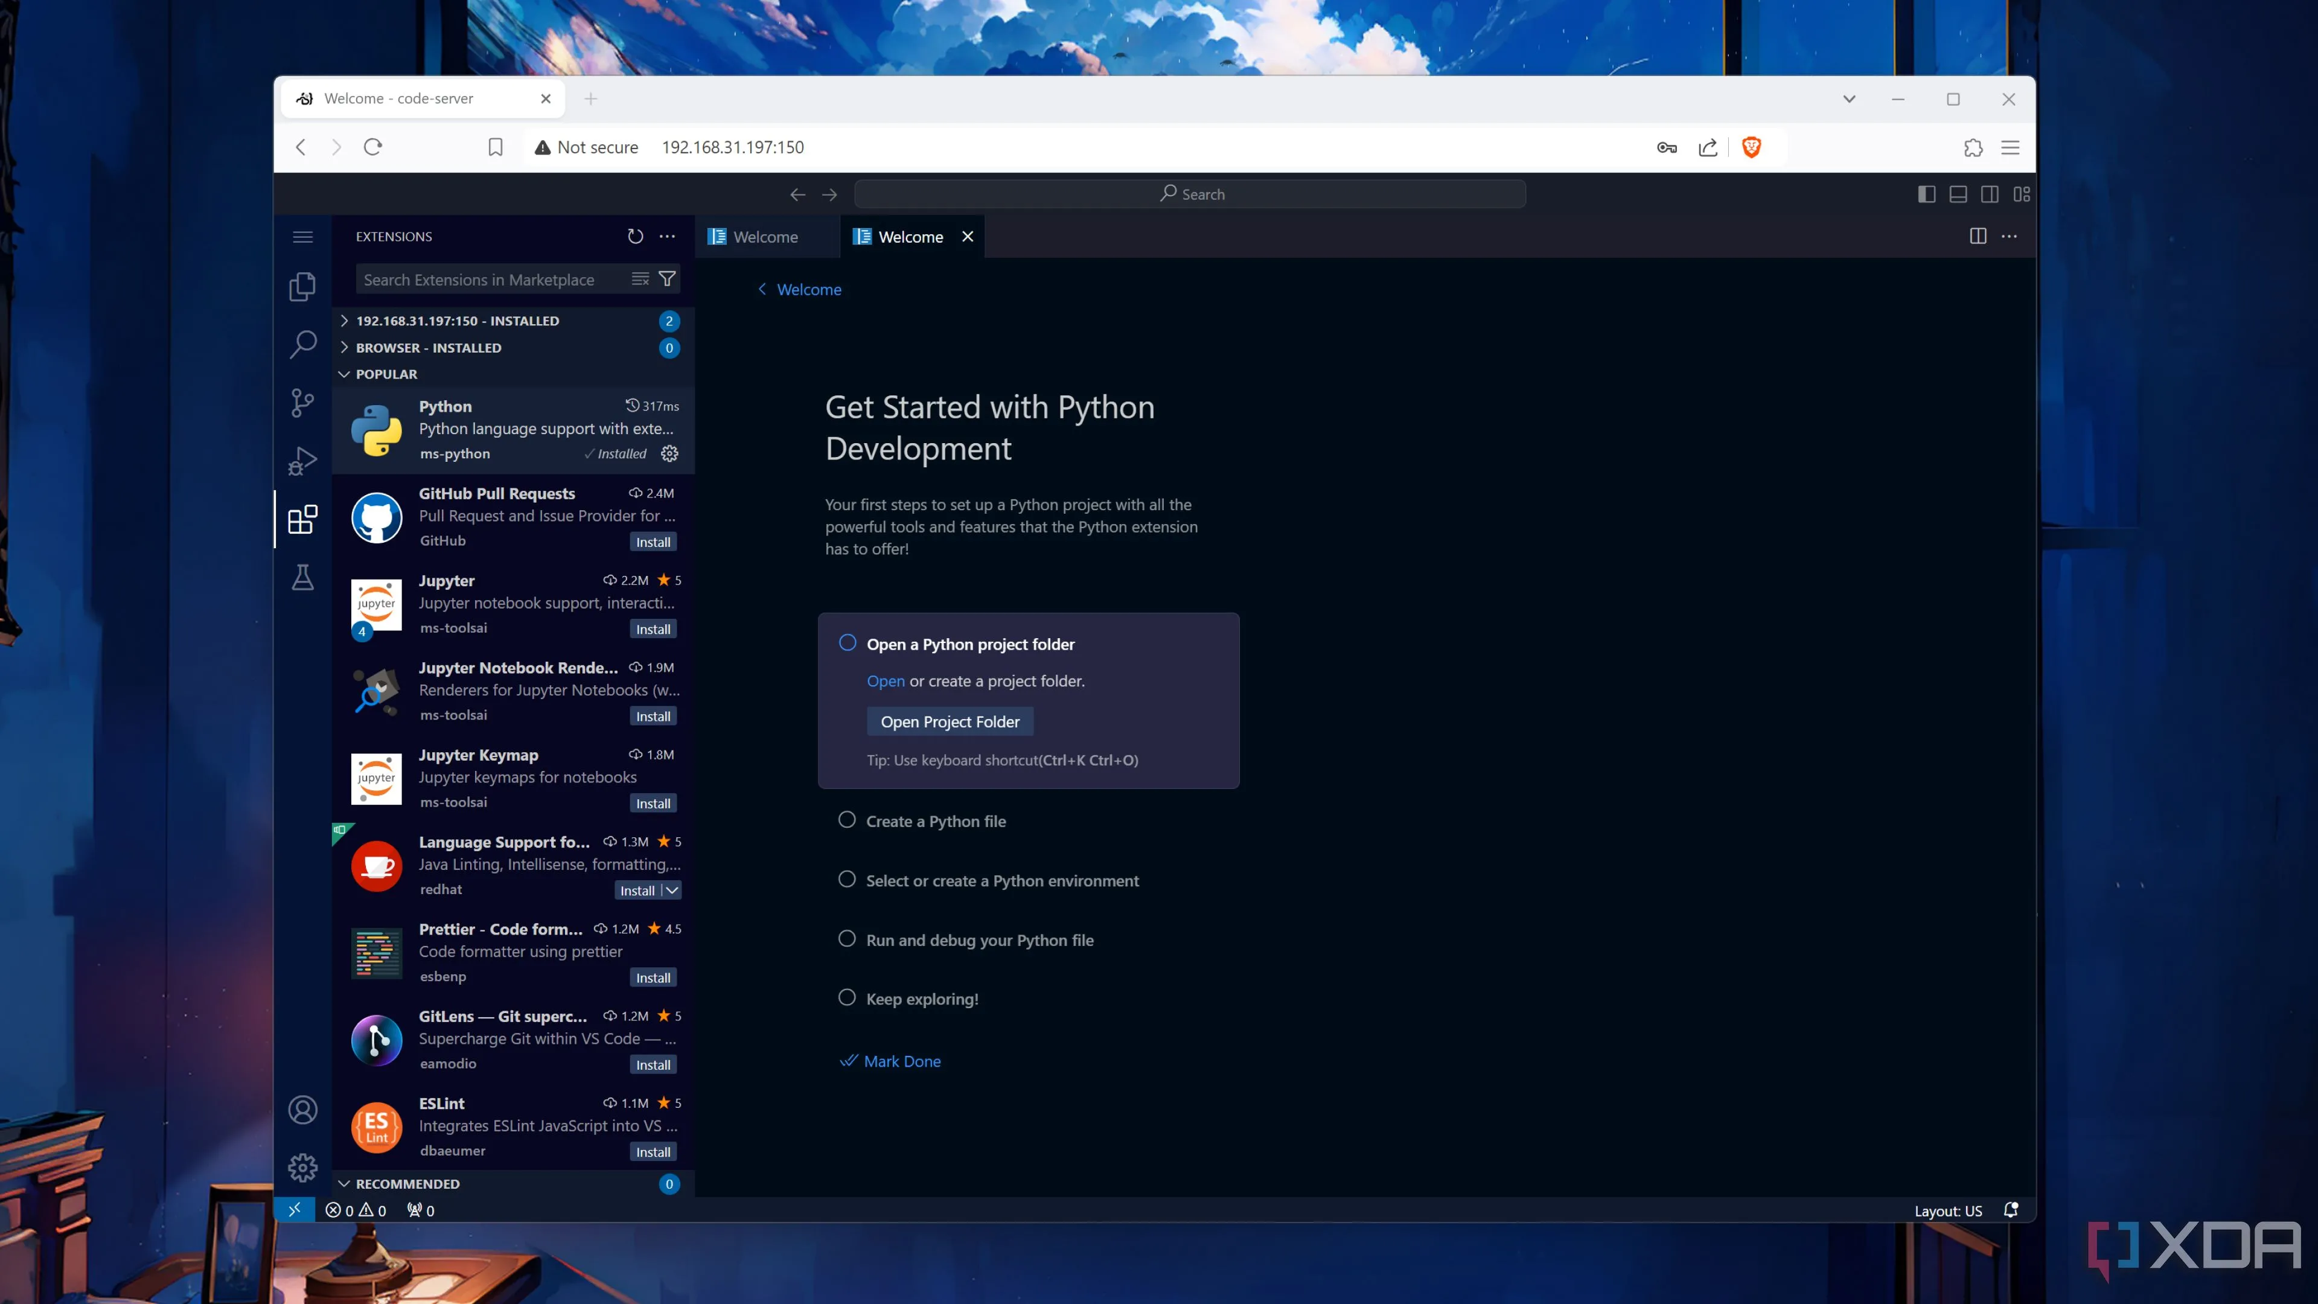
Task: Open the Source Control view icon
Action: (302, 402)
